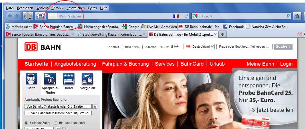
Task: Go to Startseite in red navigation
Action: pyautogui.click(x=36, y=64)
